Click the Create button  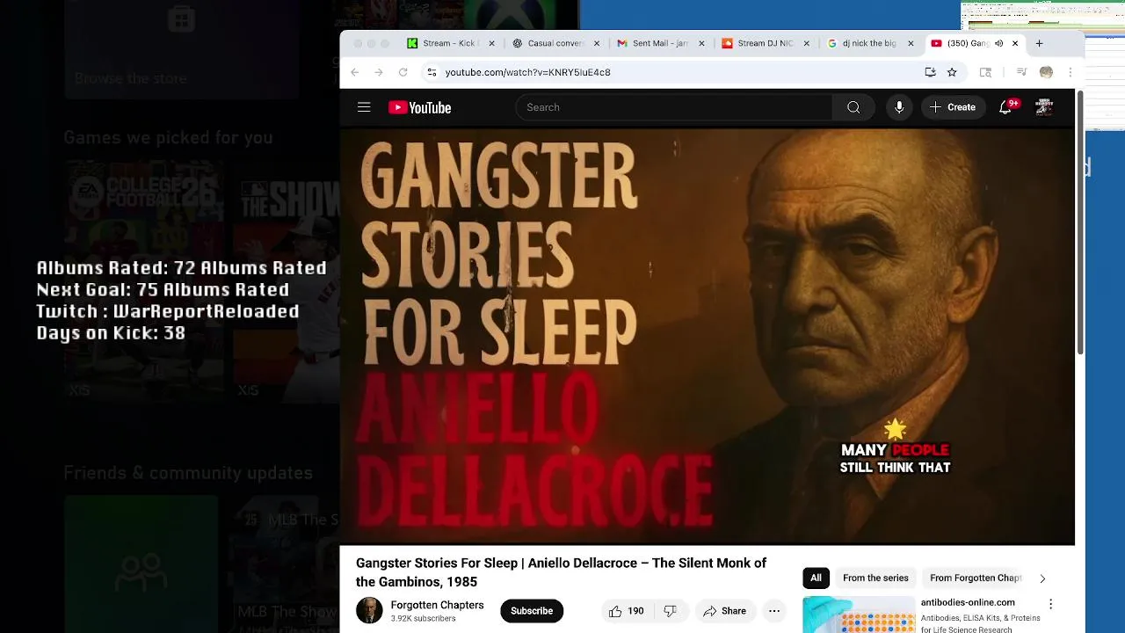[x=953, y=107]
